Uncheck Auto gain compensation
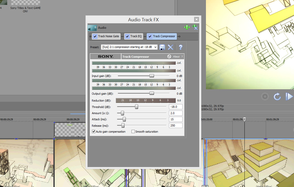 click(93, 131)
